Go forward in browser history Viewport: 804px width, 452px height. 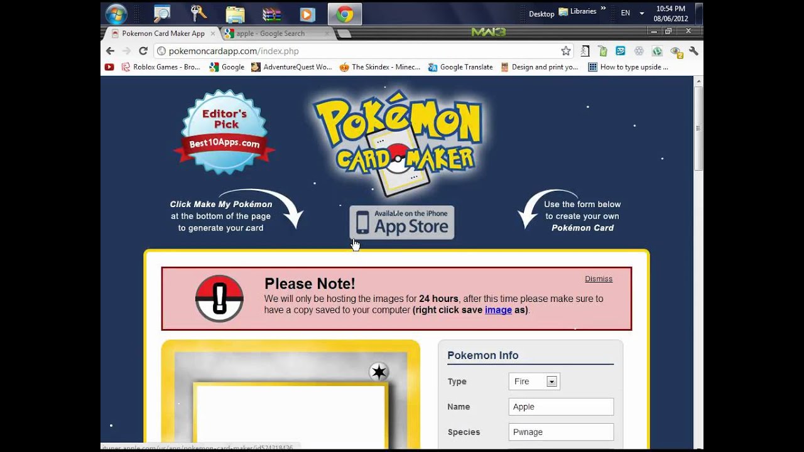point(126,51)
